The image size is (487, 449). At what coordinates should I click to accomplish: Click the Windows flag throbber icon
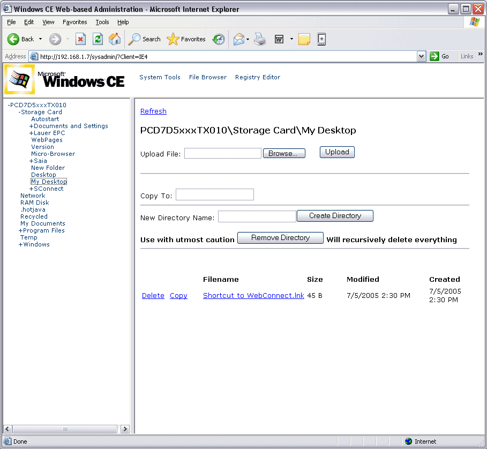point(474,22)
